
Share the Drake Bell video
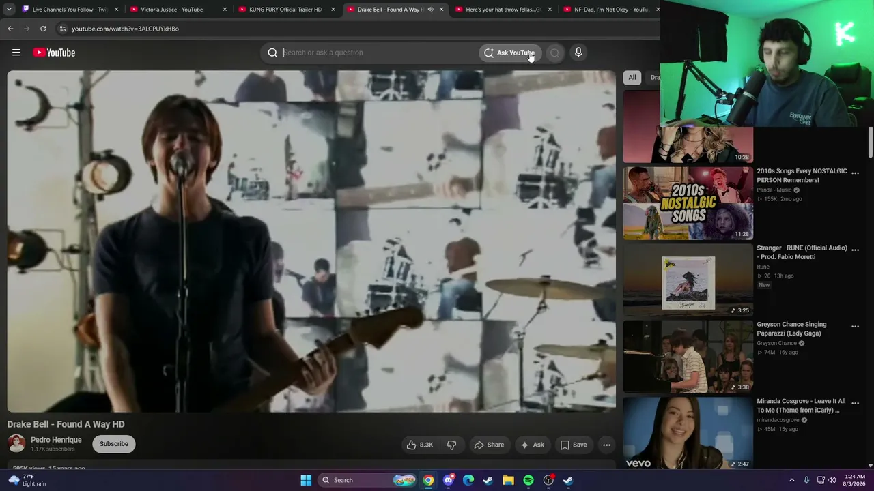[489, 445]
